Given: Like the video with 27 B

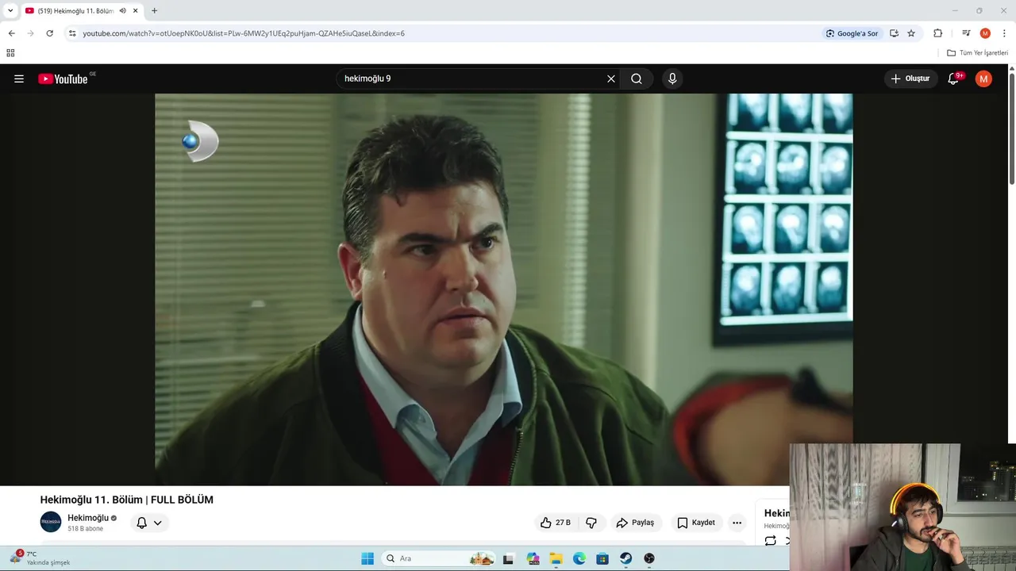Looking at the screenshot, I should tap(556, 523).
